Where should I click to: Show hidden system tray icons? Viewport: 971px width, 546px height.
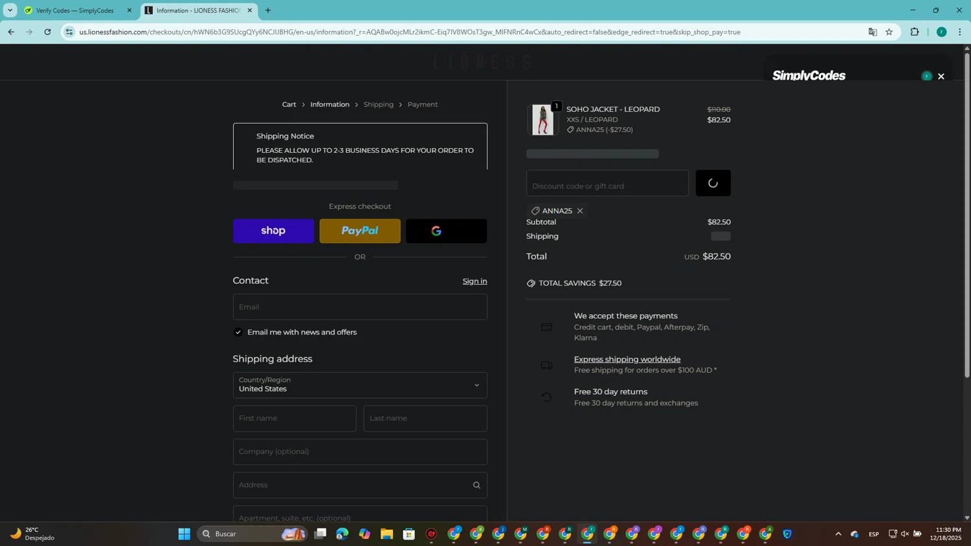(x=838, y=534)
